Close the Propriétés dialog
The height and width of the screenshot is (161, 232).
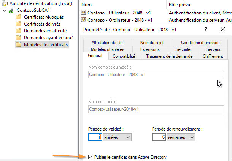click(223, 29)
